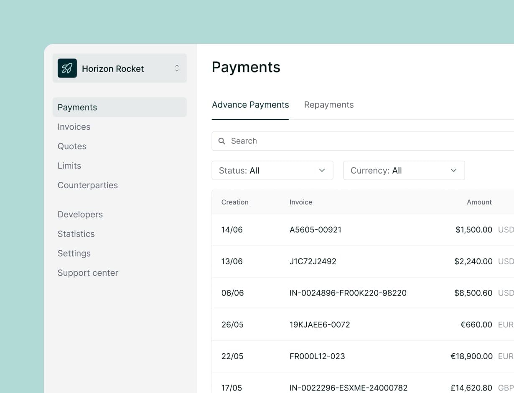
Task: Expand the Horizon Rocket workspace switcher
Action: click(177, 68)
